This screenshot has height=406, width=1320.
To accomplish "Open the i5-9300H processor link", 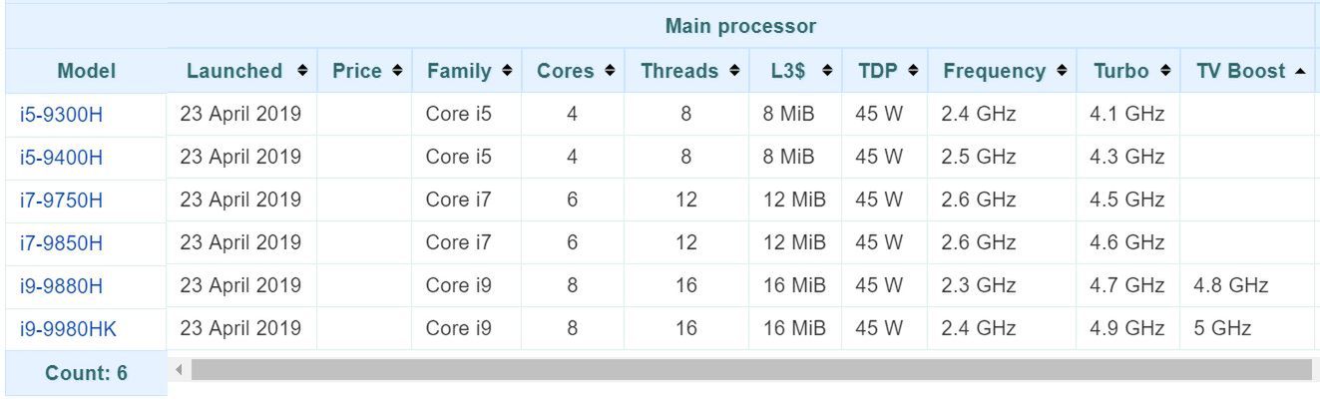I will (x=61, y=115).
